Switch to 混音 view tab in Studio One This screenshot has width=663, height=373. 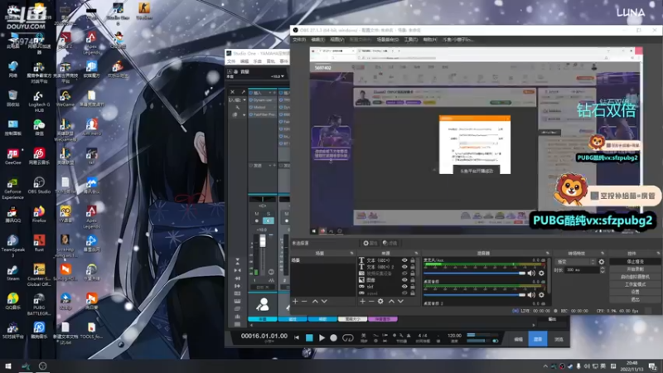(x=538, y=339)
